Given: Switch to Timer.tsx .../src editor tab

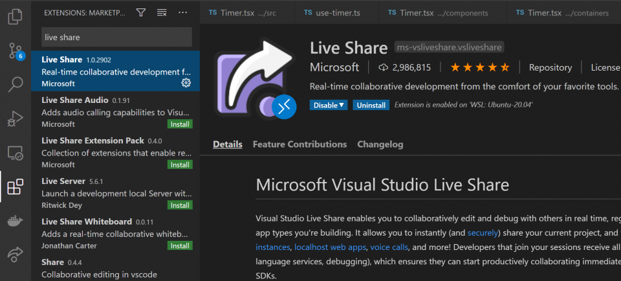Looking at the screenshot, I should click(247, 13).
